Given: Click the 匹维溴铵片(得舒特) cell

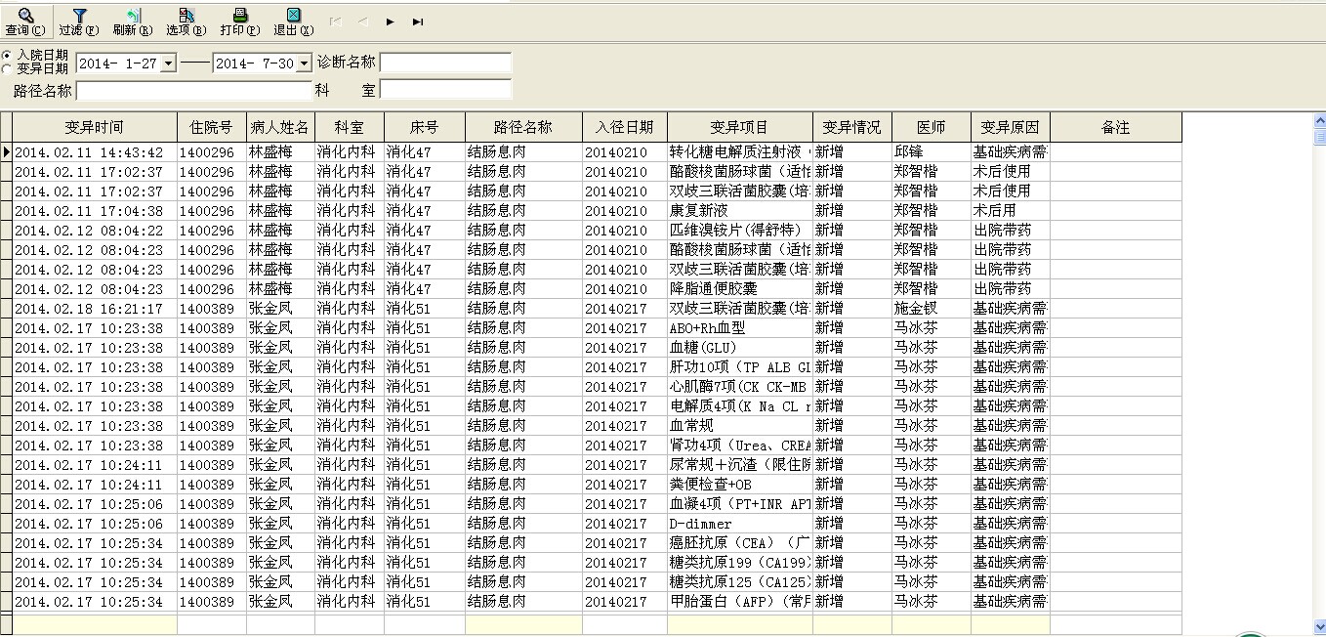Looking at the screenshot, I should point(740,231).
